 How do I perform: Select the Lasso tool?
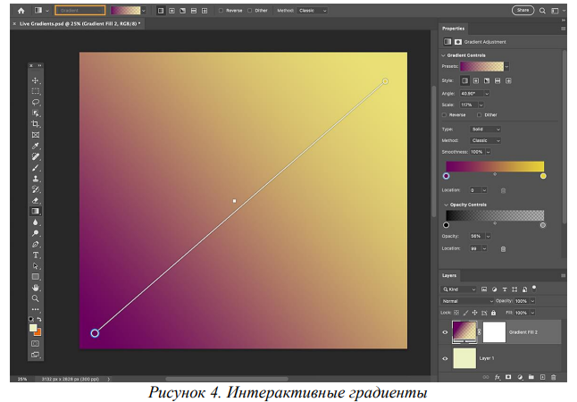pyautogui.click(x=36, y=102)
